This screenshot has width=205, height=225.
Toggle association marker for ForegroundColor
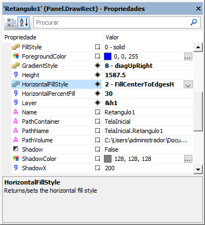tap(98, 56)
